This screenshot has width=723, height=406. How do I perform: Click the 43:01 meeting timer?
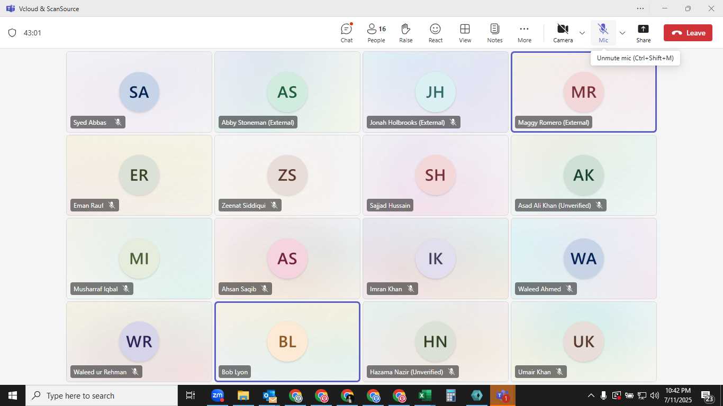32,33
